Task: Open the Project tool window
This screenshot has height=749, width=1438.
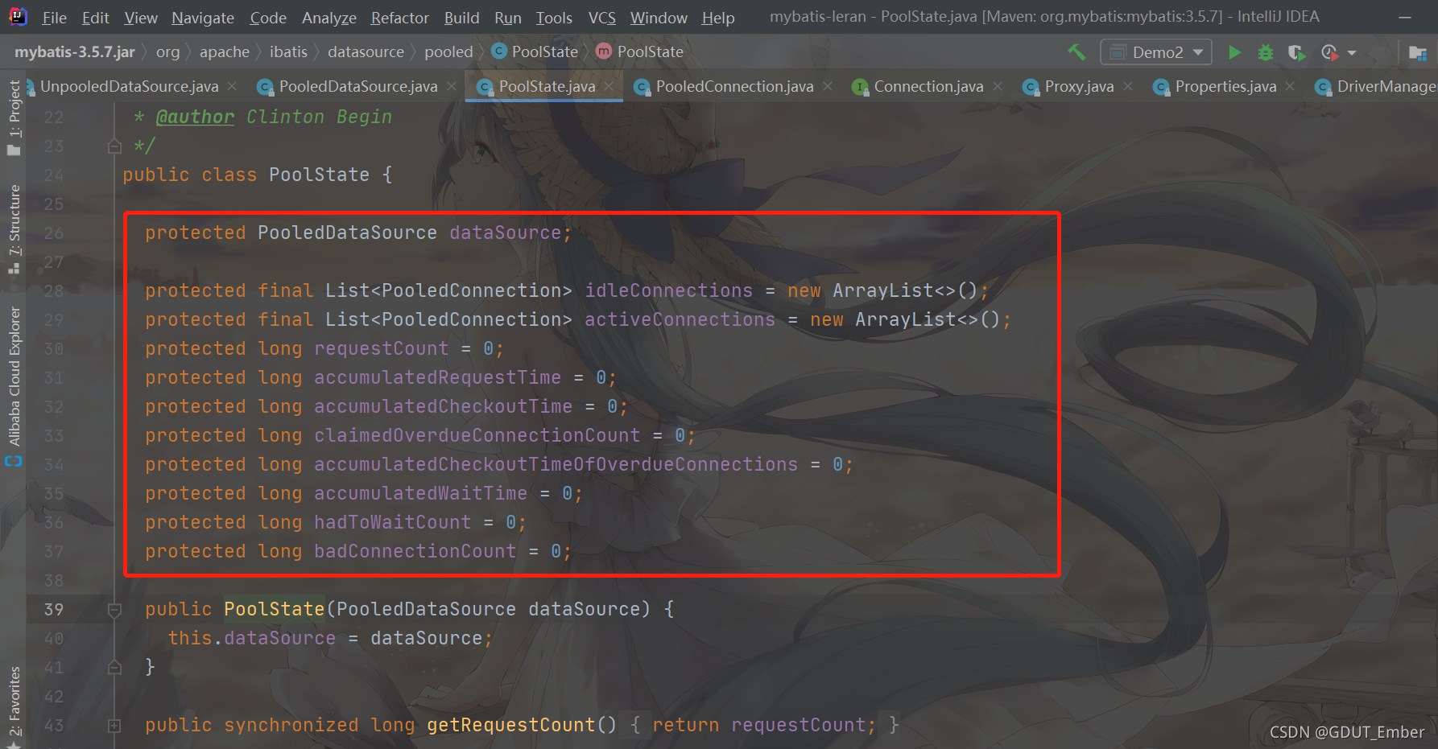Action: coord(14,118)
